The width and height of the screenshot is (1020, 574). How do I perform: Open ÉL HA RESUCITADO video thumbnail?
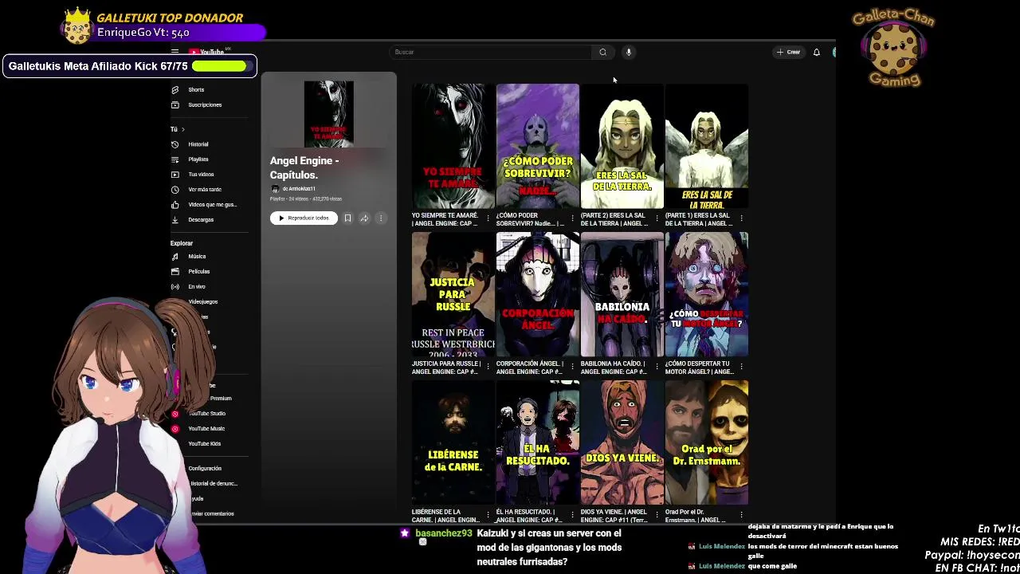[x=538, y=442]
